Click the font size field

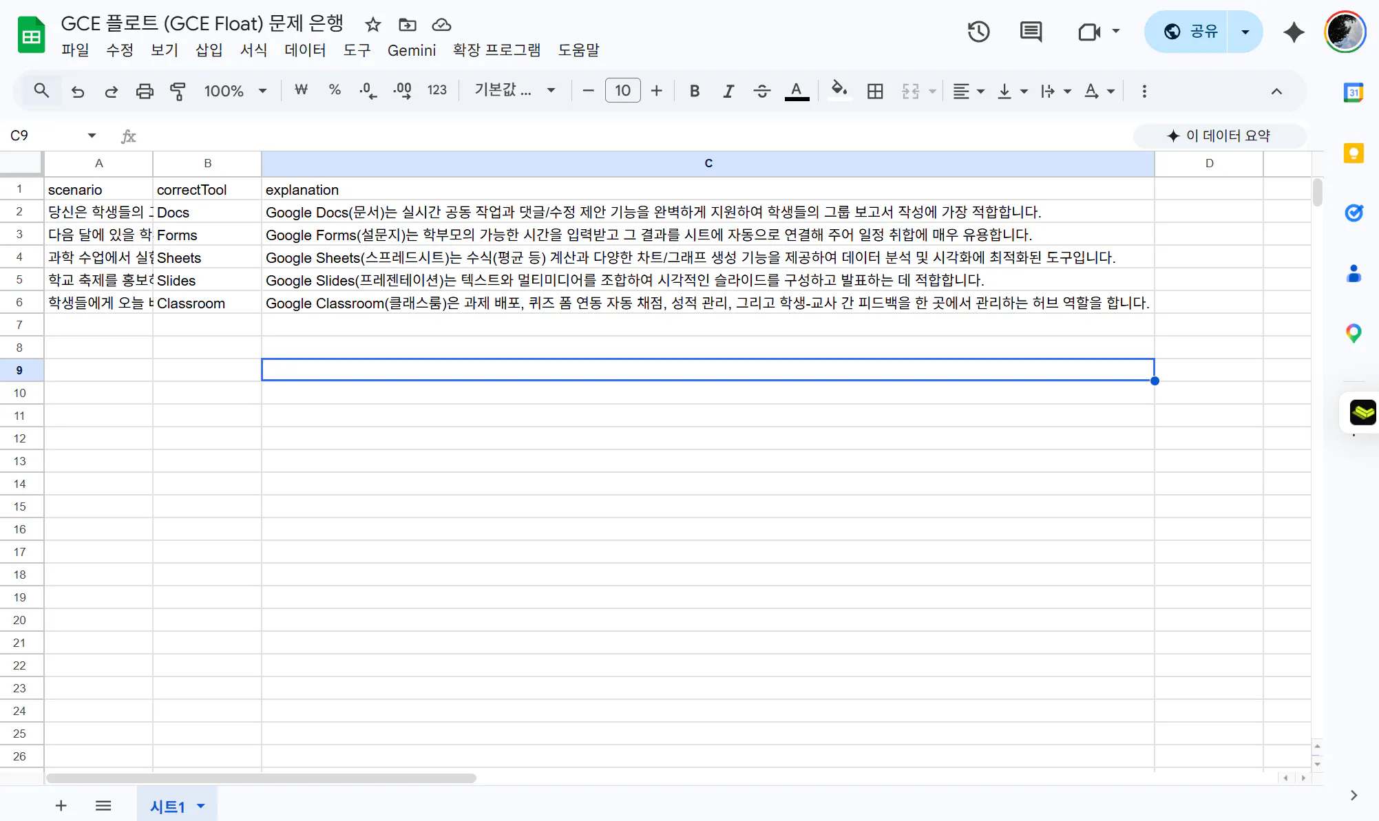(622, 90)
